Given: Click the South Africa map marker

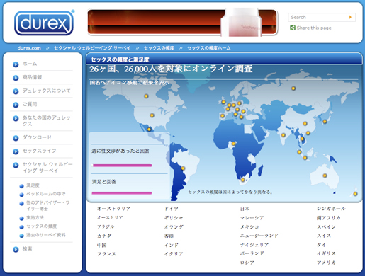Looking at the screenshot, I should tap(242, 180).
